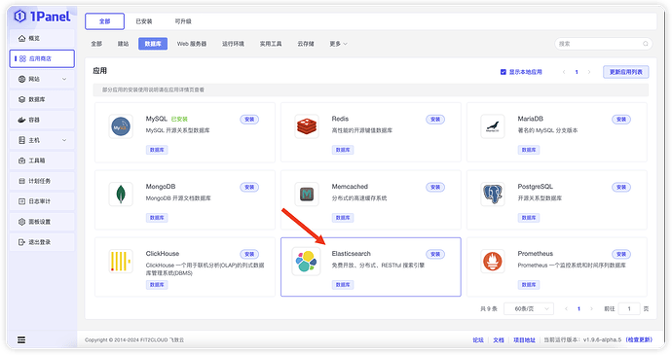Open 容器 docker whale icon in sidebar

coord(21,120)
